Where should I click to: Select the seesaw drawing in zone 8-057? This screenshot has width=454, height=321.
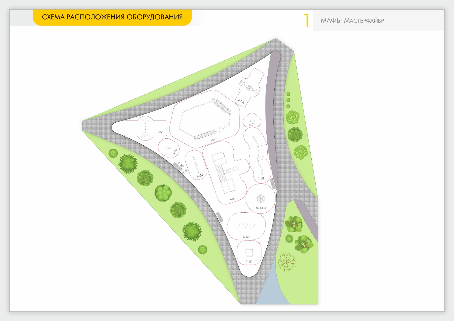[195, 165]
